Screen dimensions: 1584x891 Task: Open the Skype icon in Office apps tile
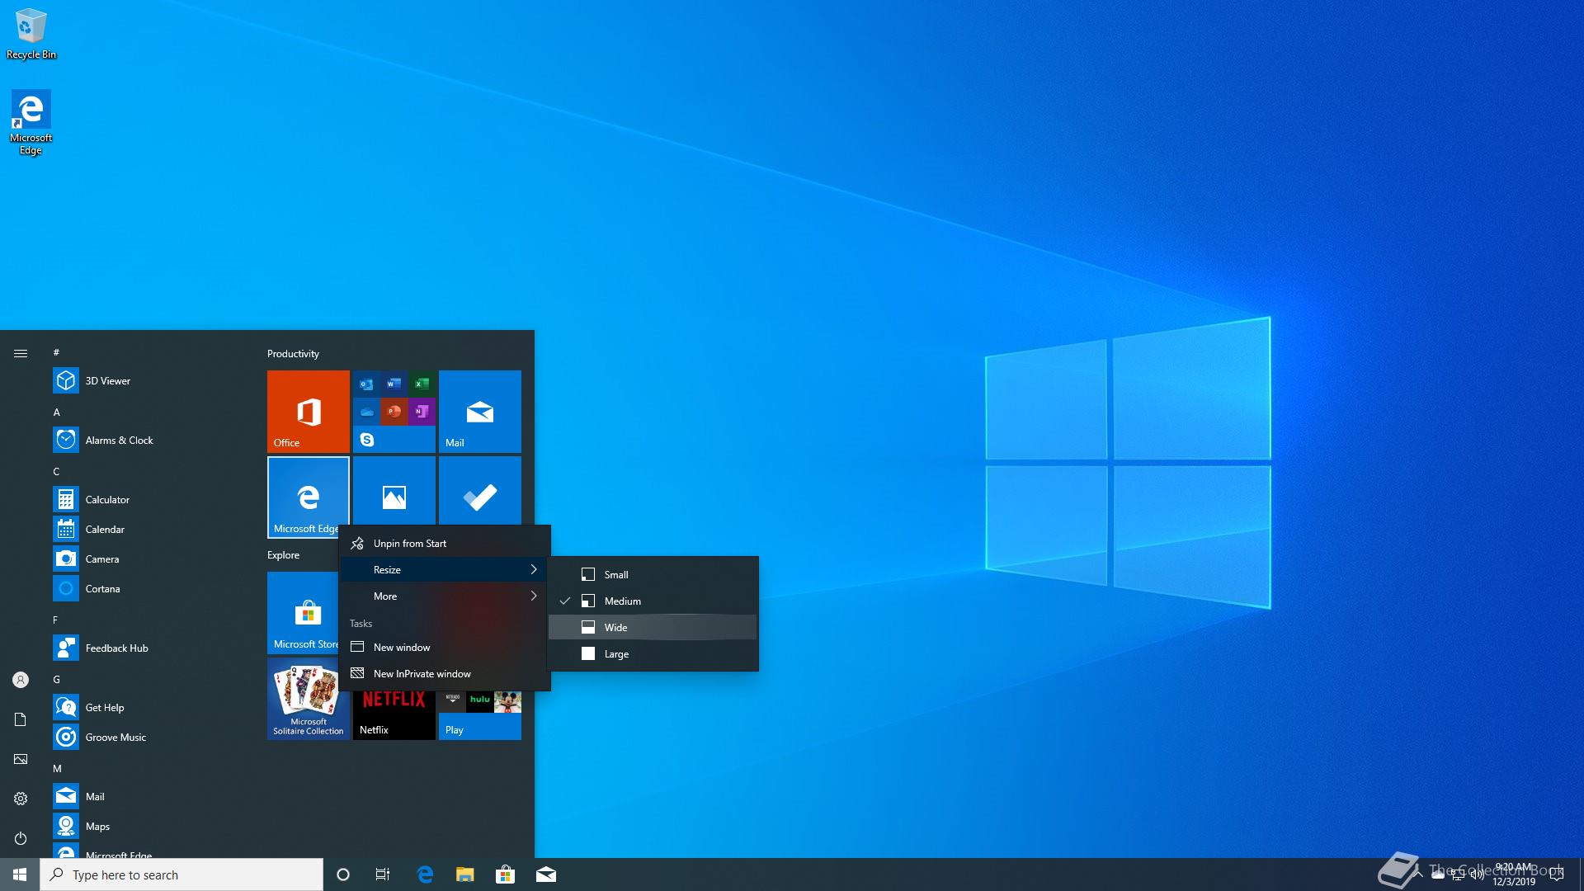tap(367, 440)
